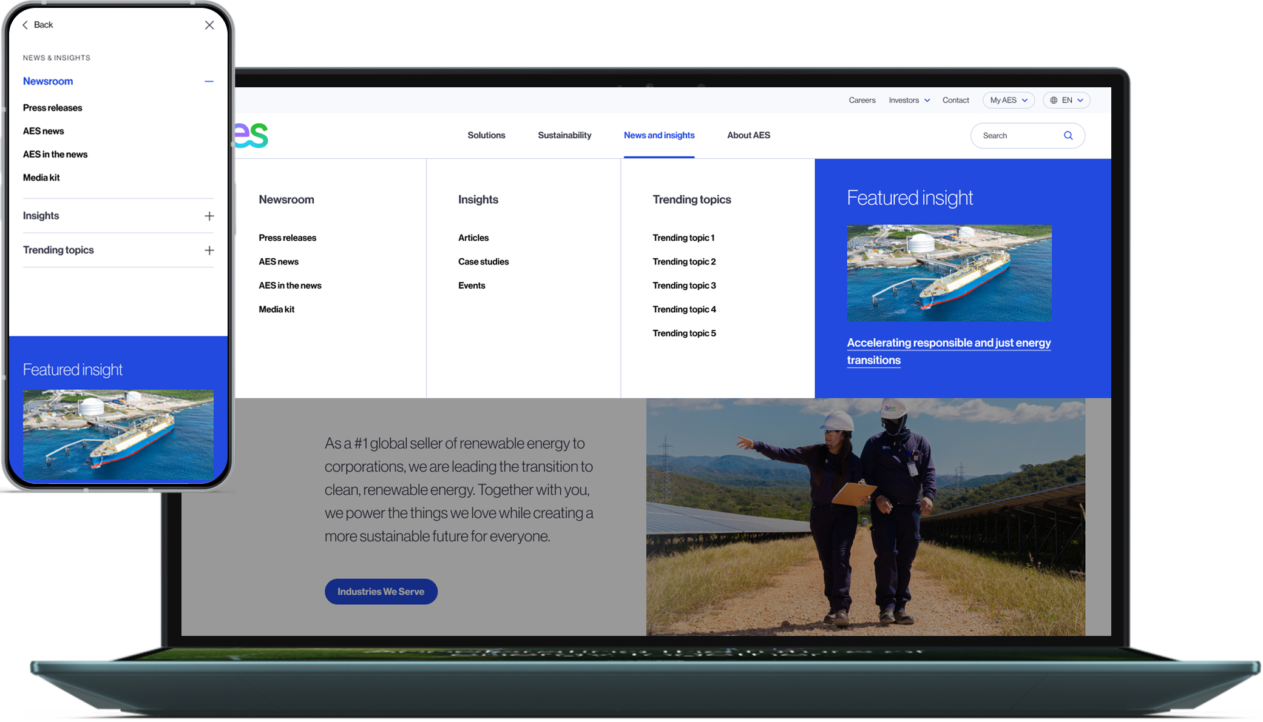Collapse Newsroom section with minus icon
The image size is (1263, 722).
(209, 81)
